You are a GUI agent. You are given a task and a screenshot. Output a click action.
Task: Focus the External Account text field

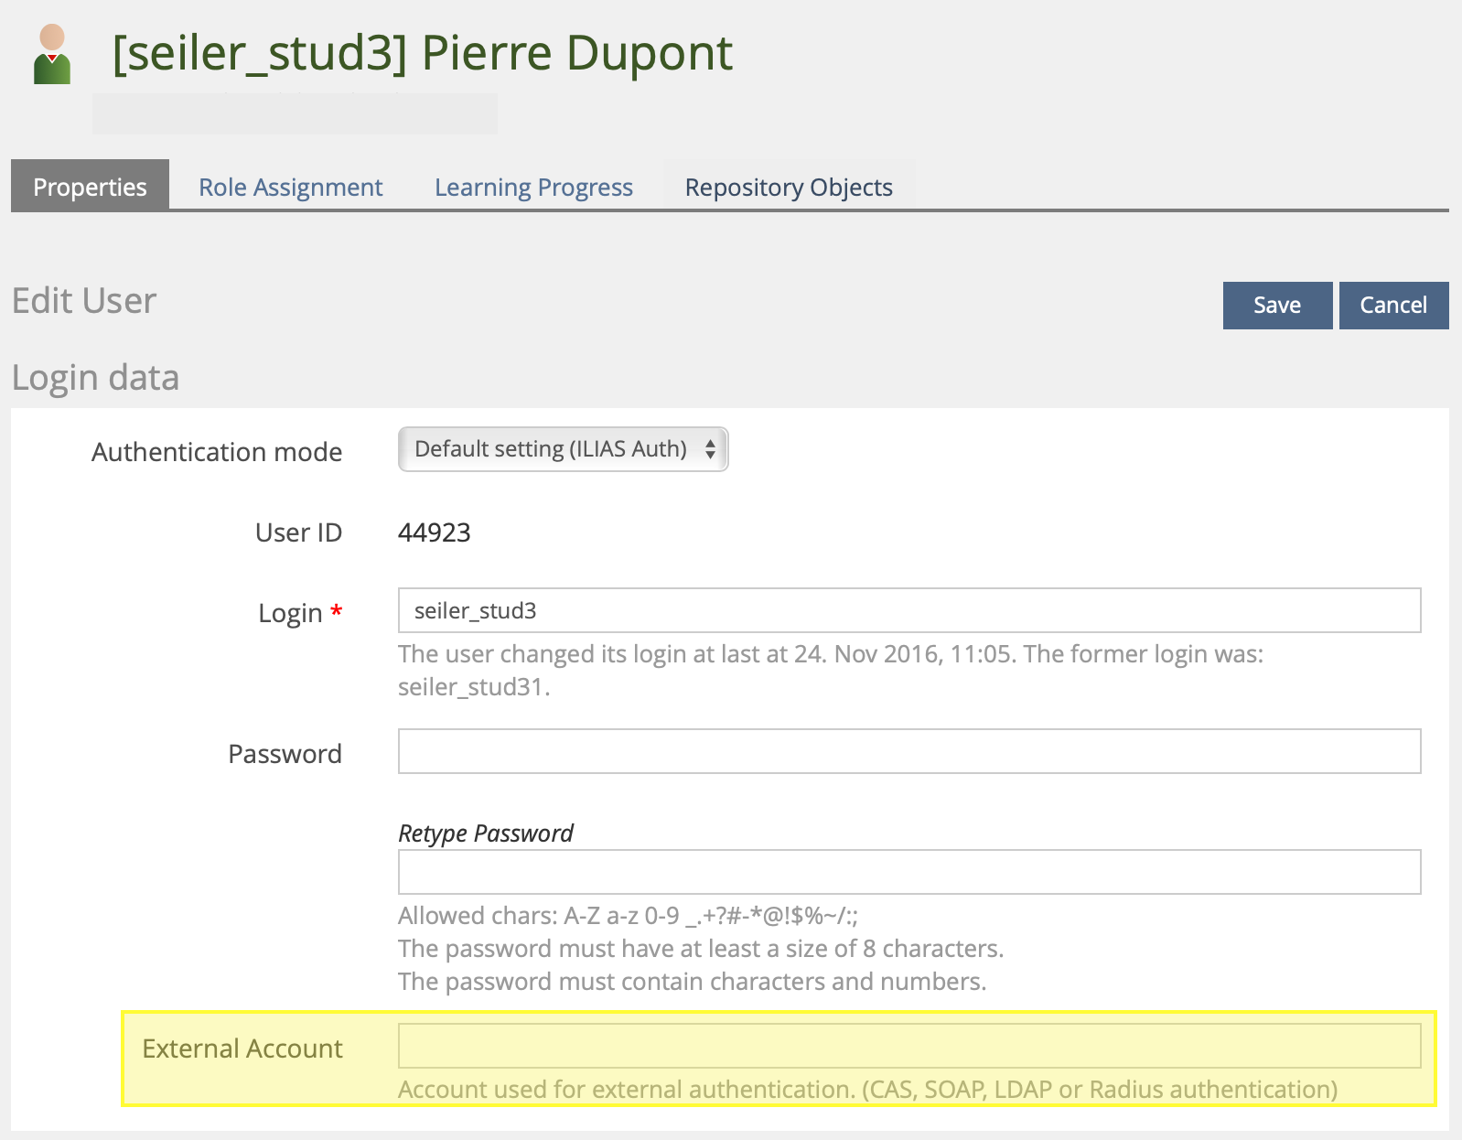tap(908, 1046)
